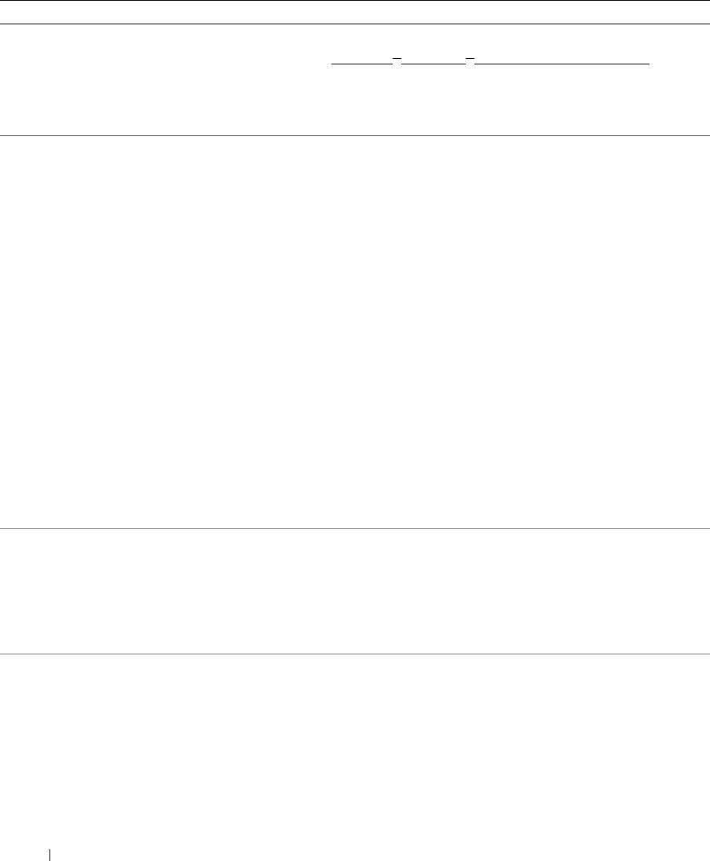This screenshot has width=710, height=861.
Task: Click the thin rule below the top rule
Action: pos(355,24)
